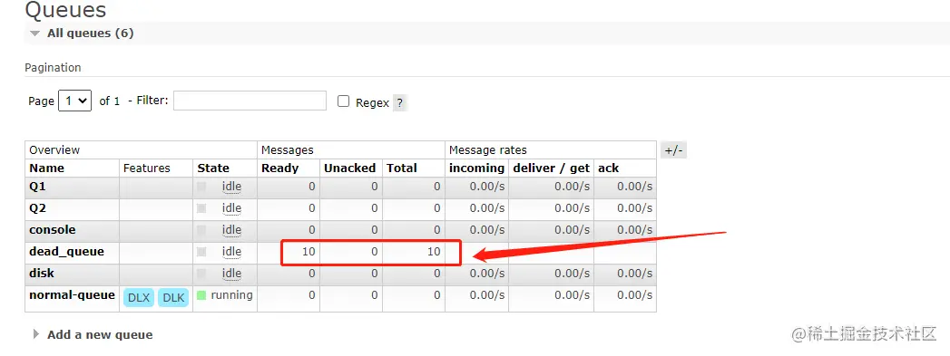Click the incoming rate 0.00/s for Q1
The width and height of the screenshot is (950, 356).
pos(487,187)
